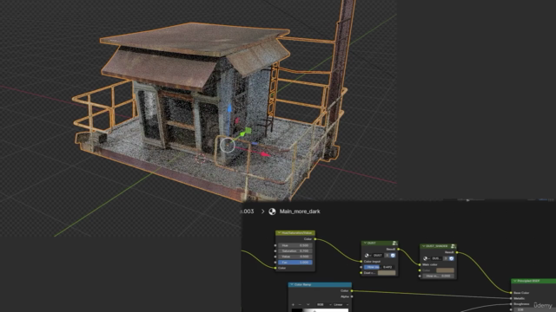Select the Color Ramp node header
This screenshot has width=556, height=312.
point(320,284)
